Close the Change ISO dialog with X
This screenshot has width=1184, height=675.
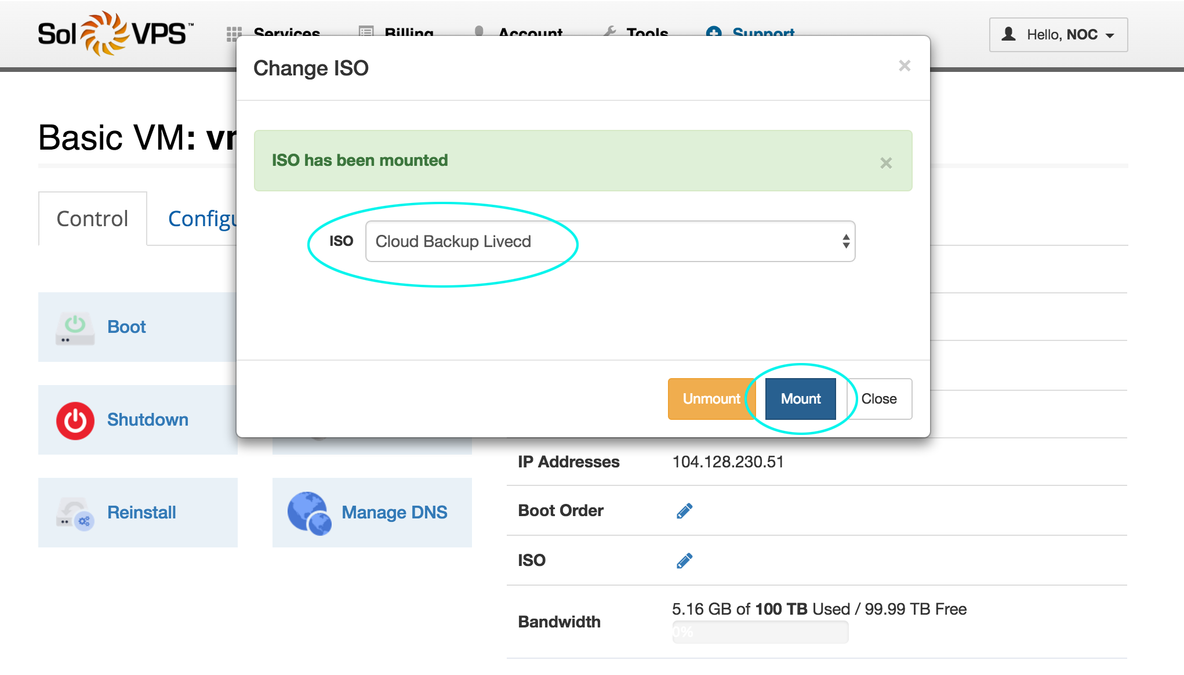[x=904, y=66]
